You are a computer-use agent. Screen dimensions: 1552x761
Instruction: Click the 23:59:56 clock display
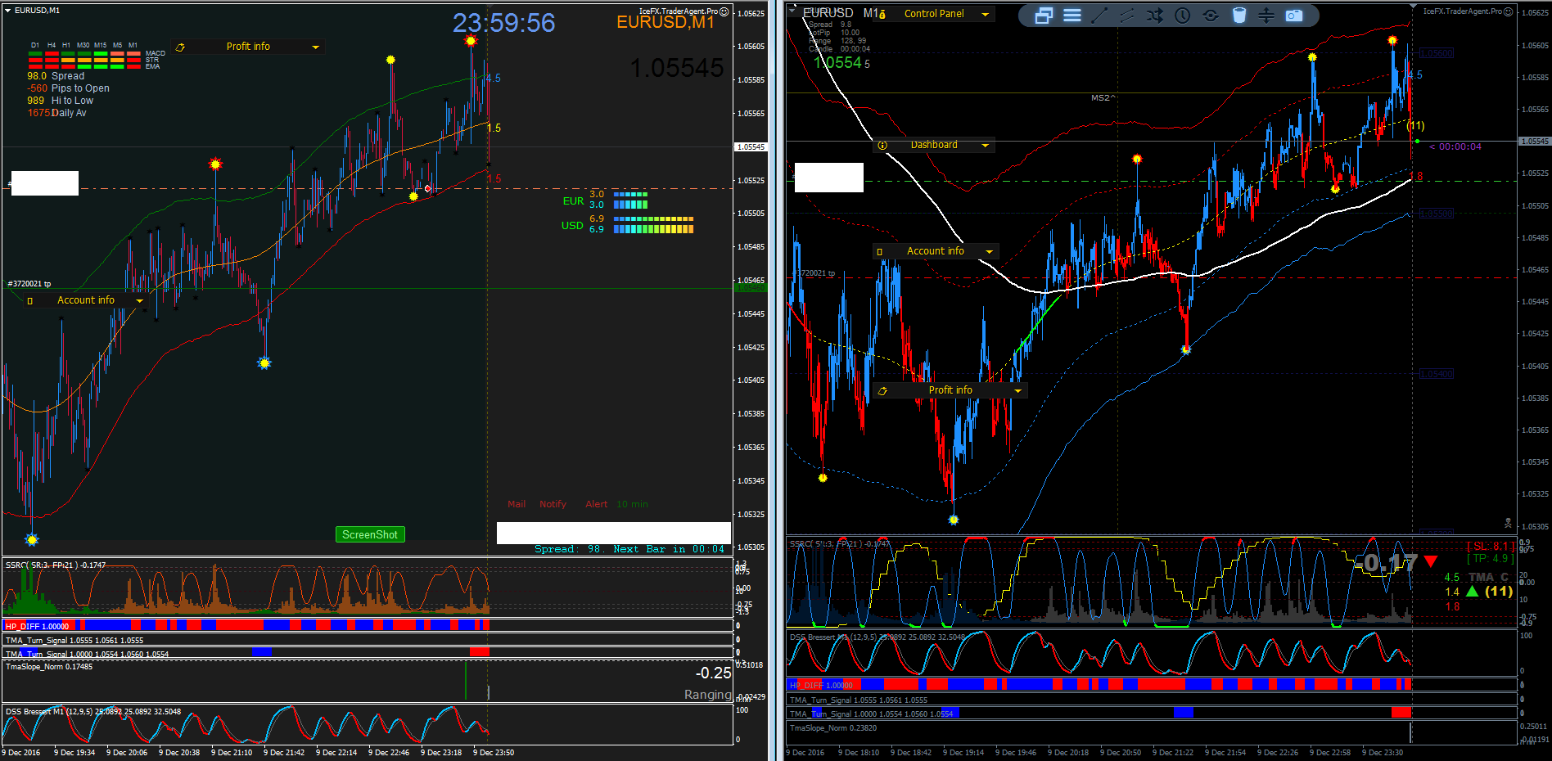click(504, 23)
